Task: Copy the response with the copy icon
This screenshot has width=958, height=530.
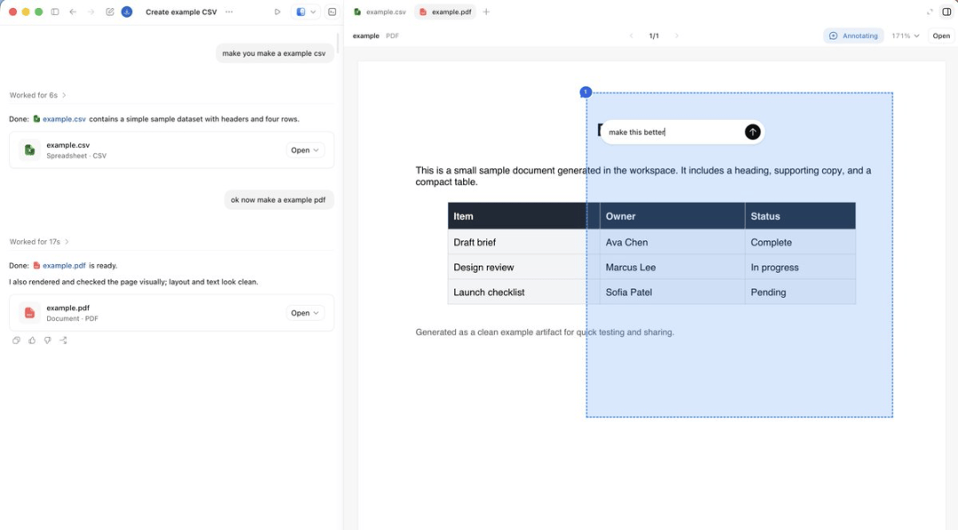Action: (17, 340)
